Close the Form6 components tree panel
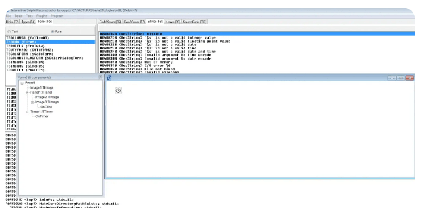 (101, 77)
